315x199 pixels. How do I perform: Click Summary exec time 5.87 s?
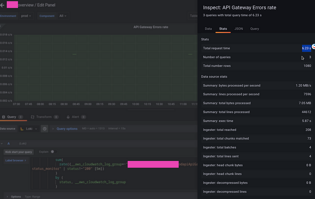(306, 121)
